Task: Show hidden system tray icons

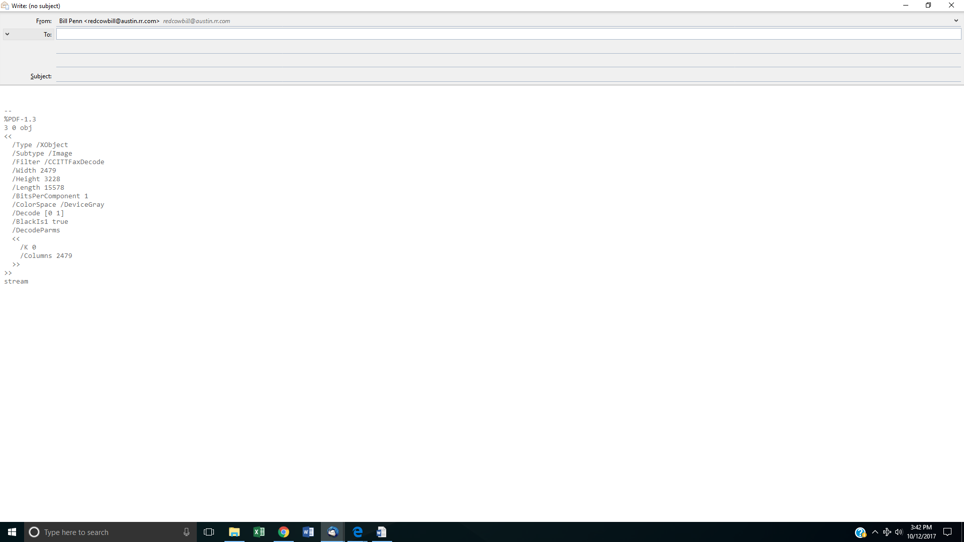Action: tap(875, 532)
